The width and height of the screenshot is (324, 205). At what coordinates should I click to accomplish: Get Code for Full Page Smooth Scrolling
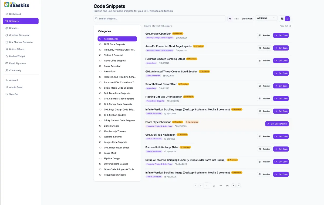coord(281,61)
